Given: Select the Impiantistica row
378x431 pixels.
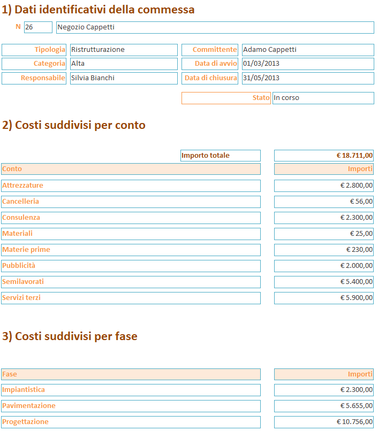Looking at the screenshot, I should pyautogui.click(x=131, y=390).
